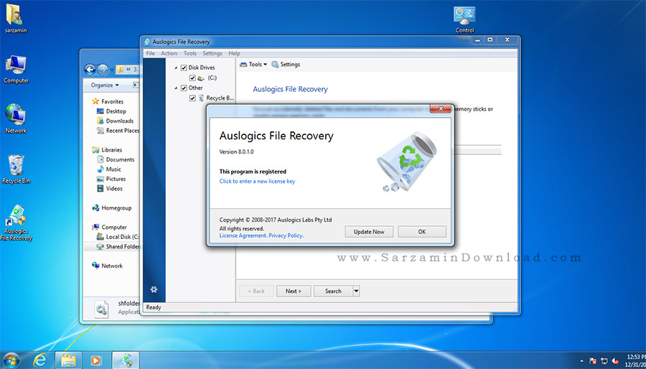Open the File menu
This screenshot has width=646, height=369.
151,53
